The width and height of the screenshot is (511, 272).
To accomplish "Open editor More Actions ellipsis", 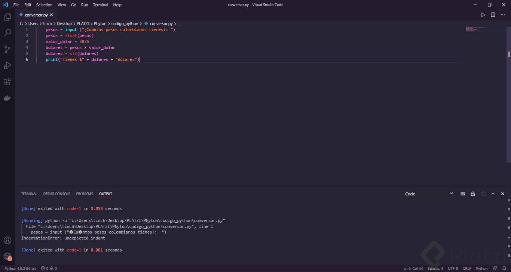I will (x=503, y=15).
